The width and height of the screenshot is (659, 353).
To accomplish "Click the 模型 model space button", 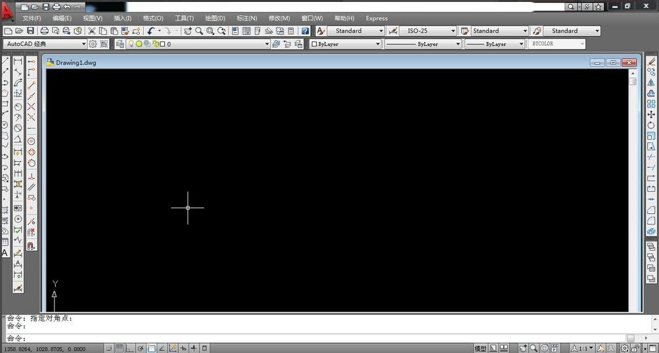I will click(480, 348).
